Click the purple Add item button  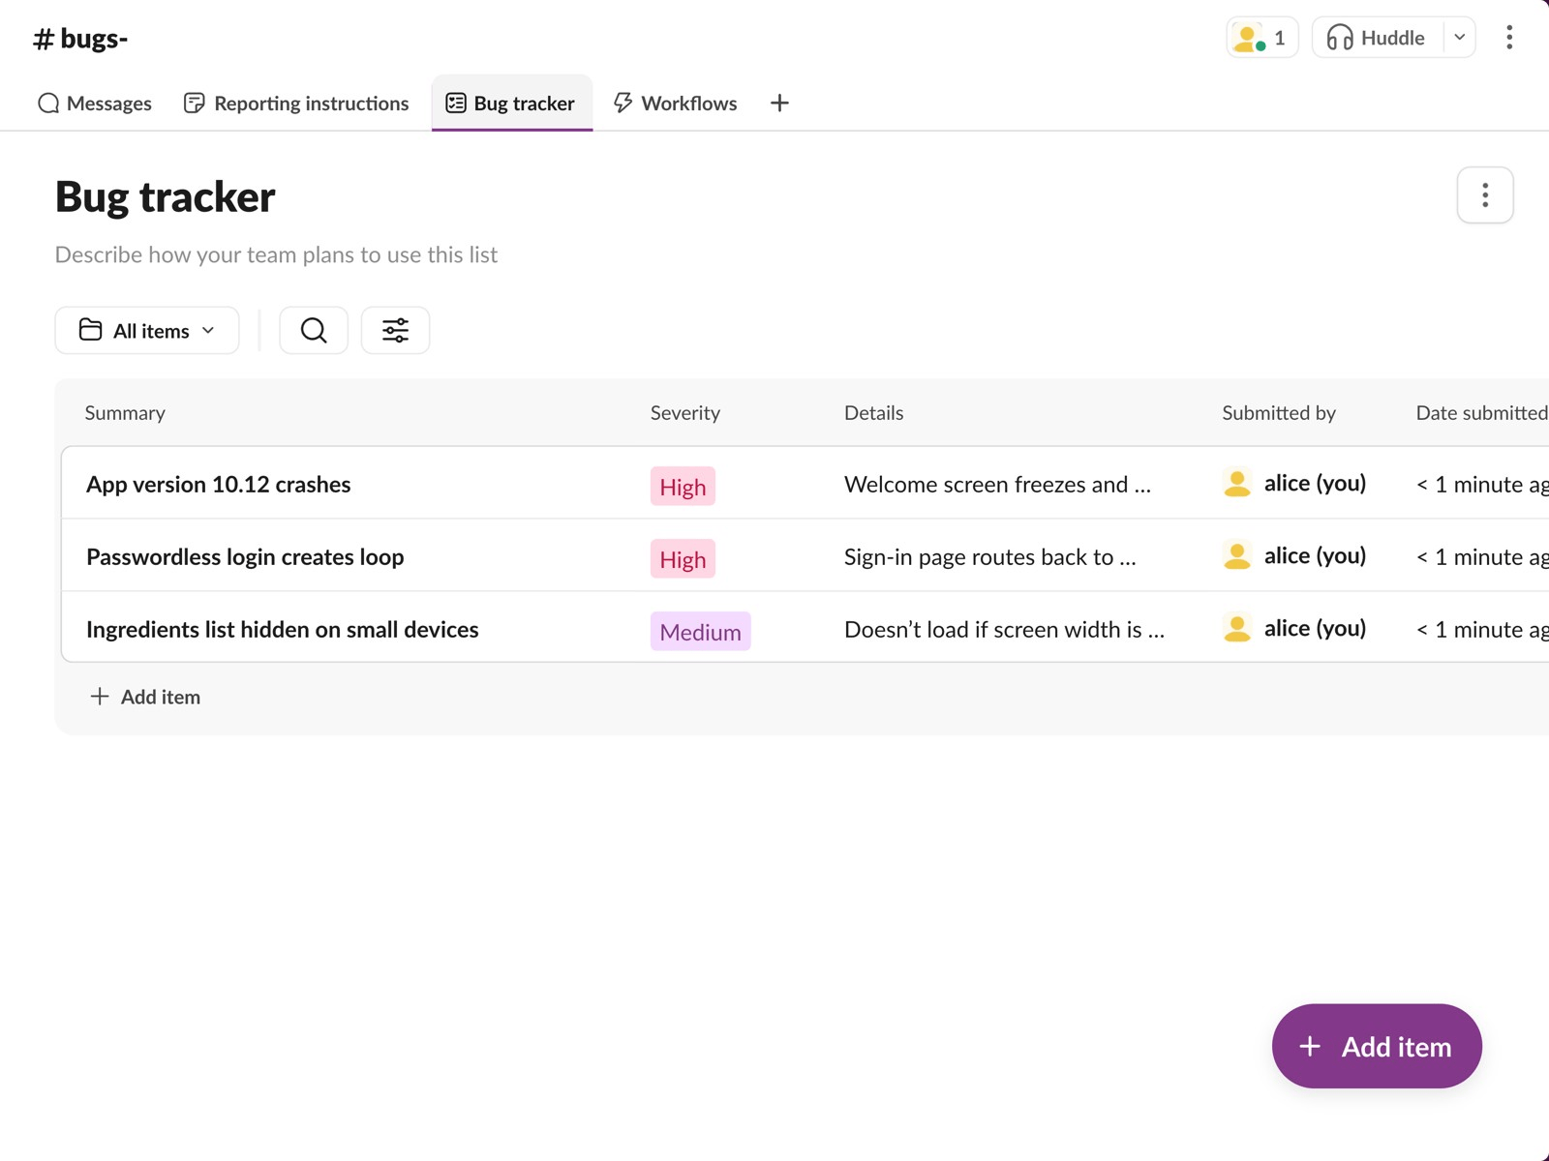(x=1376, y=1046)
